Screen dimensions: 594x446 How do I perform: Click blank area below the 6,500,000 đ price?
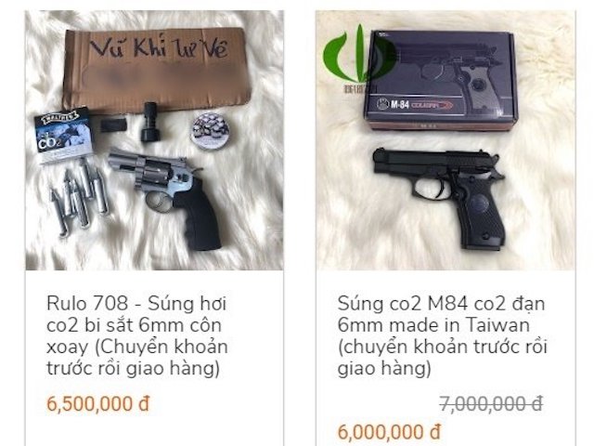[x=154, y=430]
